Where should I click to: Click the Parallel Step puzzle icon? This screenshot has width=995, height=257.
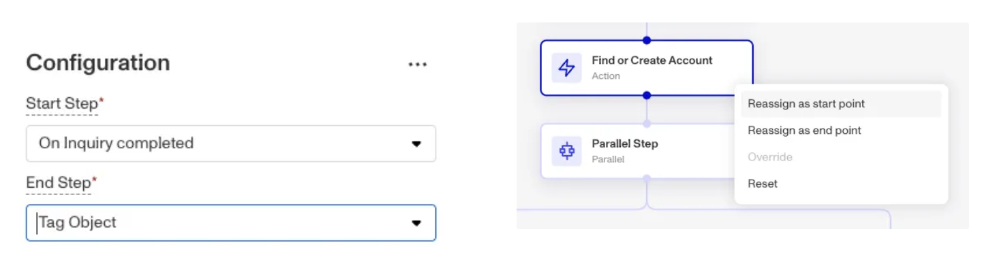point(566,151)
